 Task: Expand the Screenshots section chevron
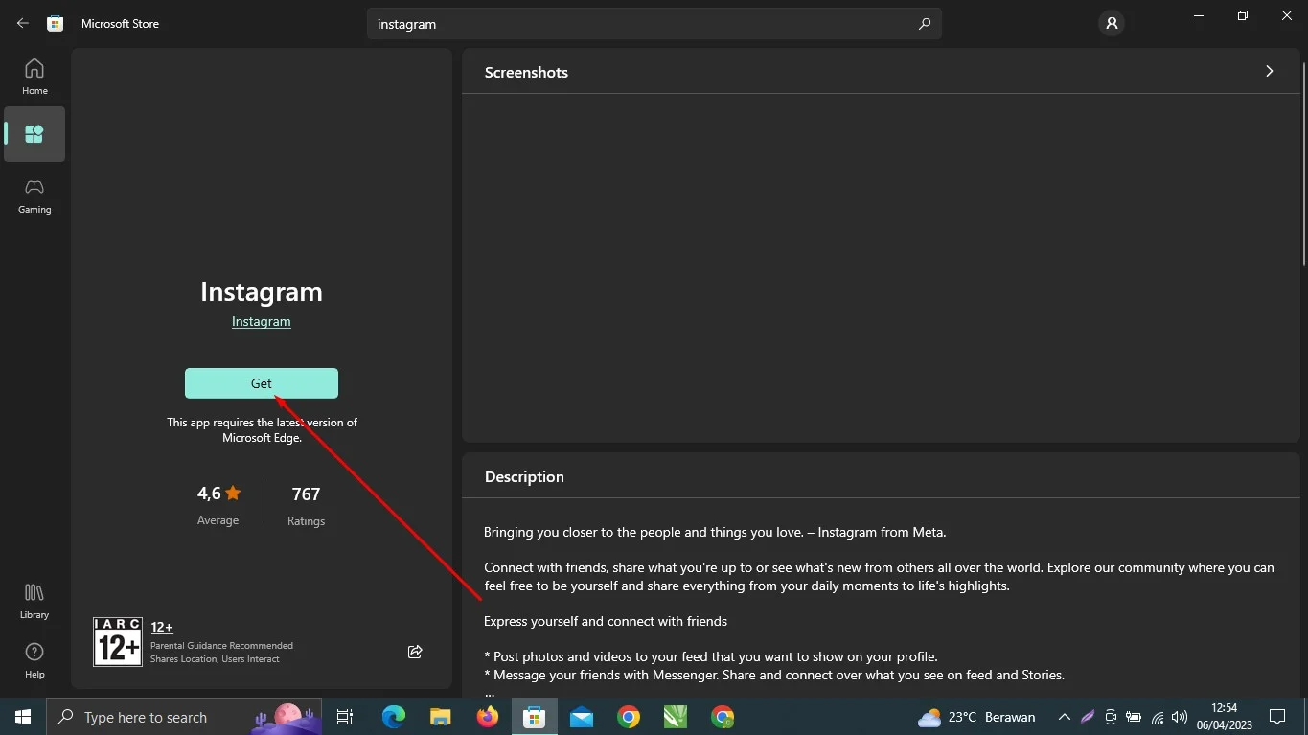tap(1269, 72)
